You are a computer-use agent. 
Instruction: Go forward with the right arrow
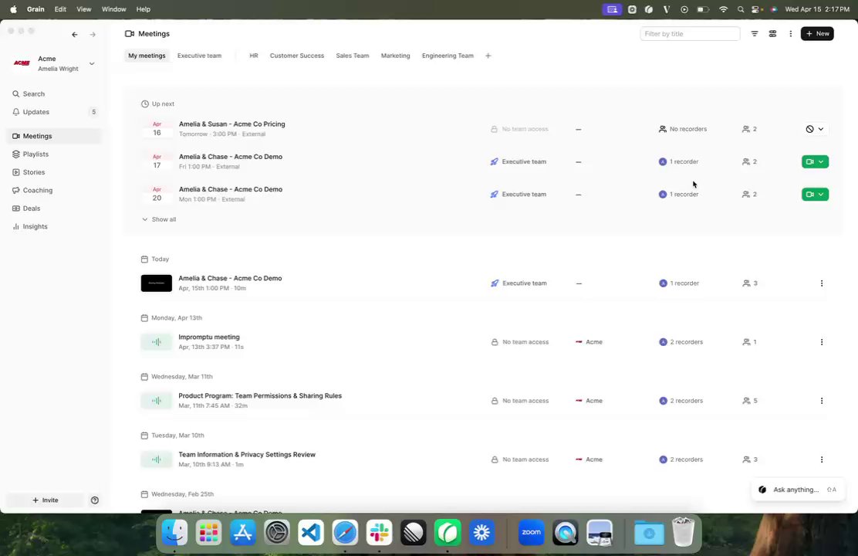click(93, 35)
